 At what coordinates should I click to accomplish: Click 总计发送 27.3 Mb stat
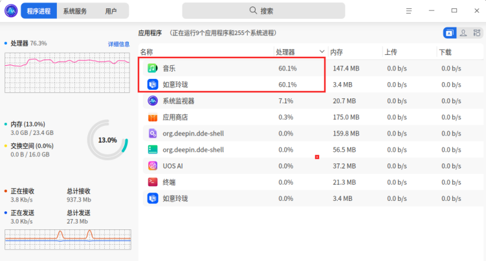pyautogui.click(x=78, y=217)
